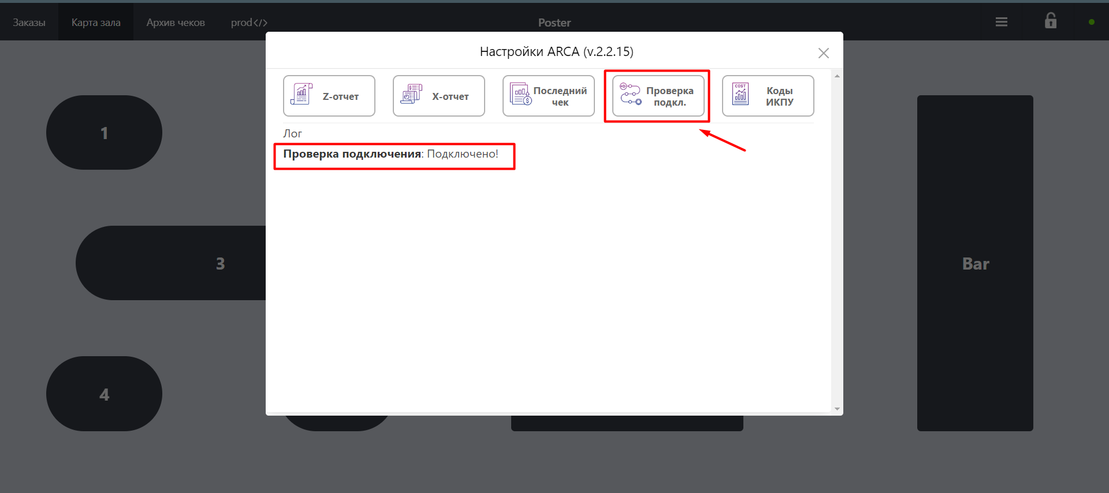Viewport: 1109px width, 493px height.
Task: Click the Z-отчет chart document icon
Action: [301, 94]
